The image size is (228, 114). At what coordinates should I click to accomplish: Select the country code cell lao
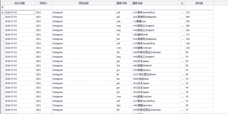pos(124,79)
